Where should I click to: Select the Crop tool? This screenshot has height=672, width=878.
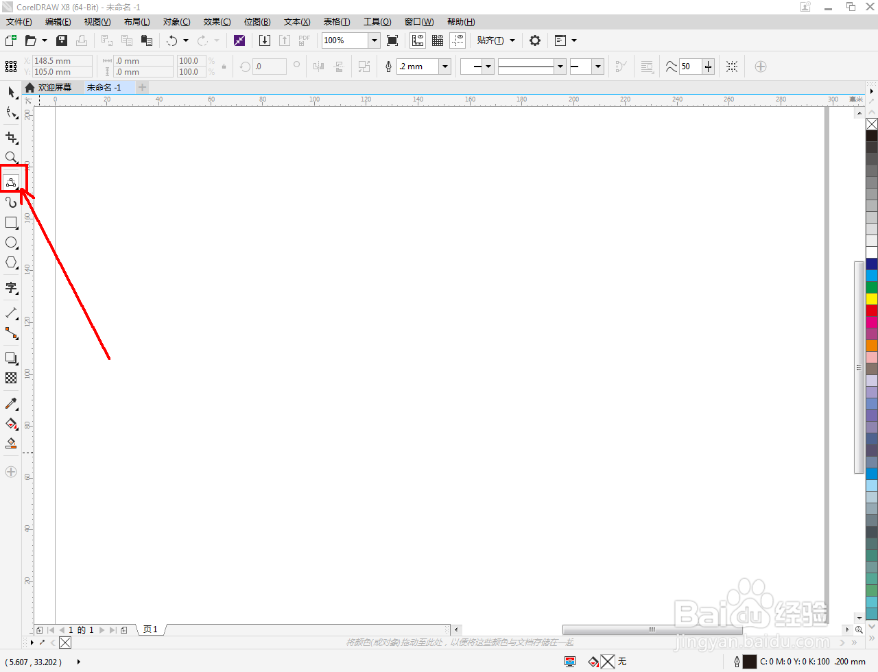(11, 138)
